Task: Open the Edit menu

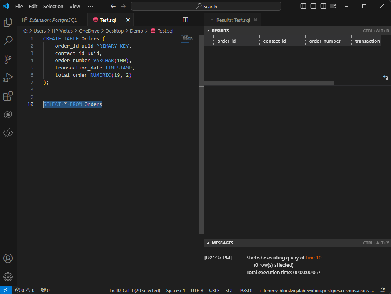Action: point(33,6)
